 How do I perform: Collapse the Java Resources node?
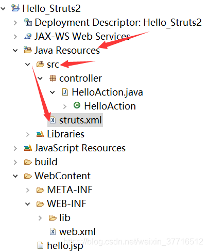click(x=15, y=51)
